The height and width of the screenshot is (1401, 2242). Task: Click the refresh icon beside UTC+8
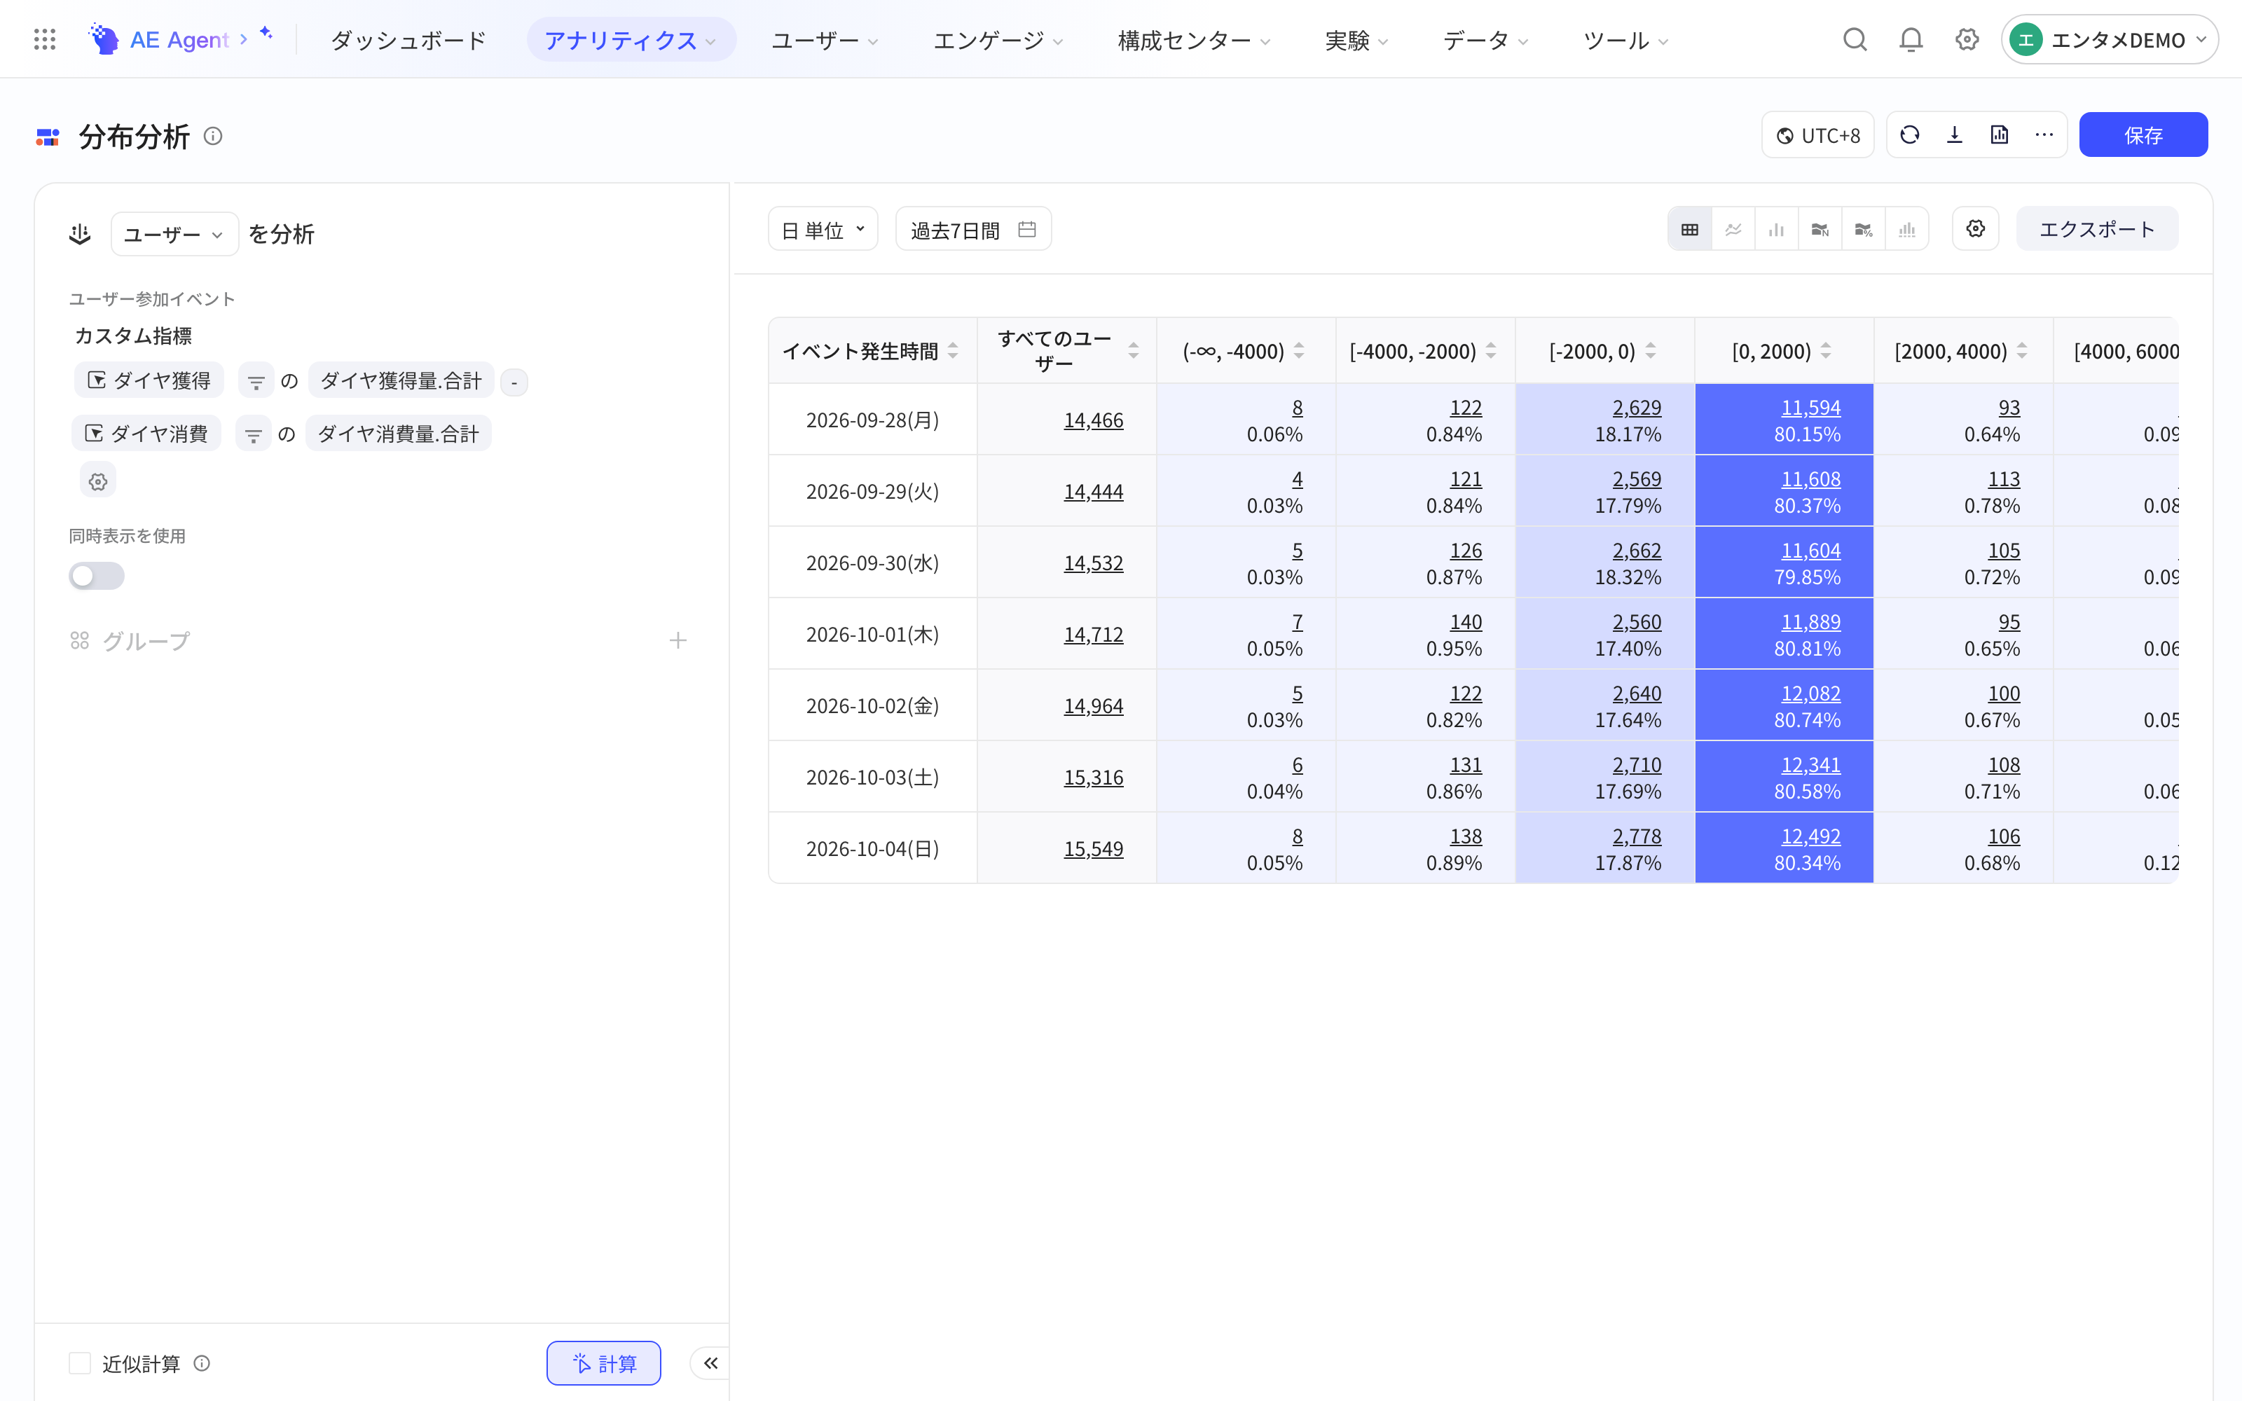[1909, 135]
